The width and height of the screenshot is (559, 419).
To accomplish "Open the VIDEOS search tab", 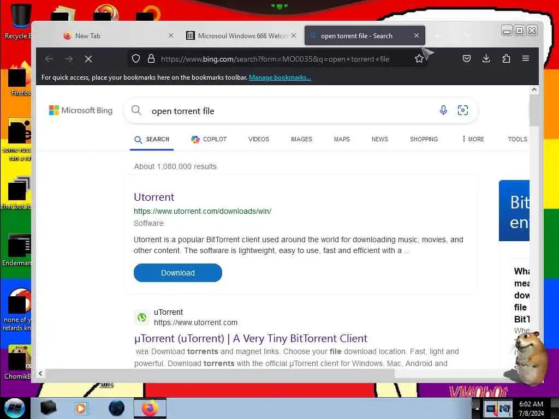I will tap(259, 139).
